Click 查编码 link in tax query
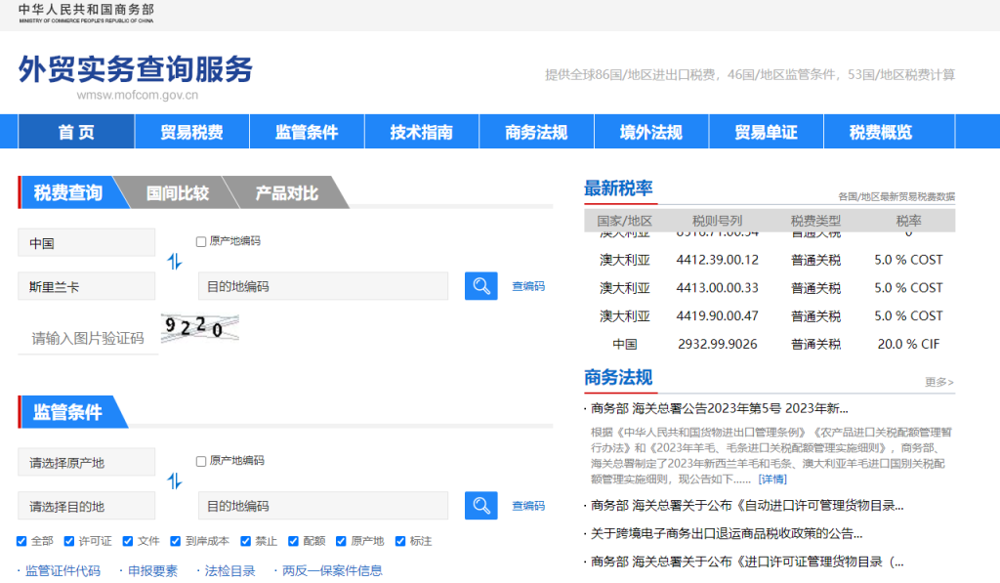Screen dimensions: 1000x583 coord(528,286)
